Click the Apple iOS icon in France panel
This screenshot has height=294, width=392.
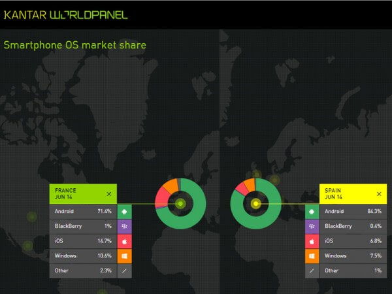click(125, 241)
